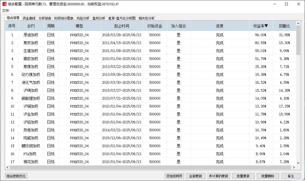Click the app icon in title bar

[4, 4]
